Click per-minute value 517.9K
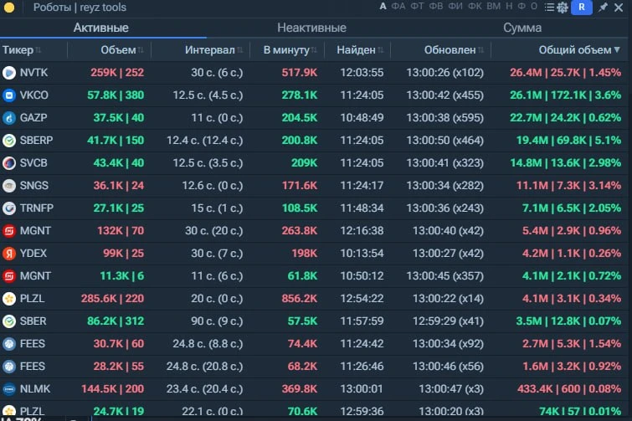The image size is (632, 421). tap(300, 73)
